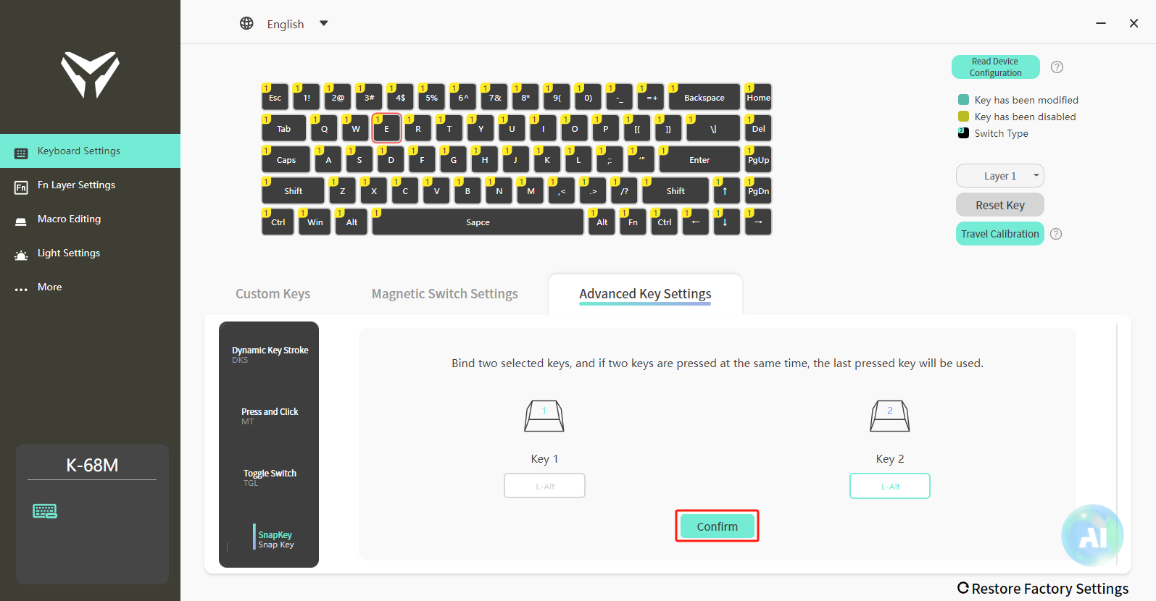1156x601 pixels.
Task: Expand the More menu in sidebar
Action: click(x=49, y=287)
